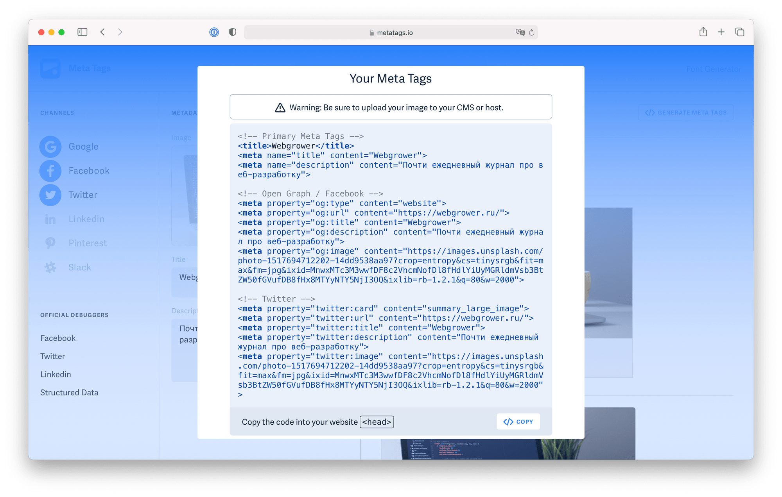Screen dimensions: 782x497
Task: Click the <head> tag label
Action: pos(377,422)
